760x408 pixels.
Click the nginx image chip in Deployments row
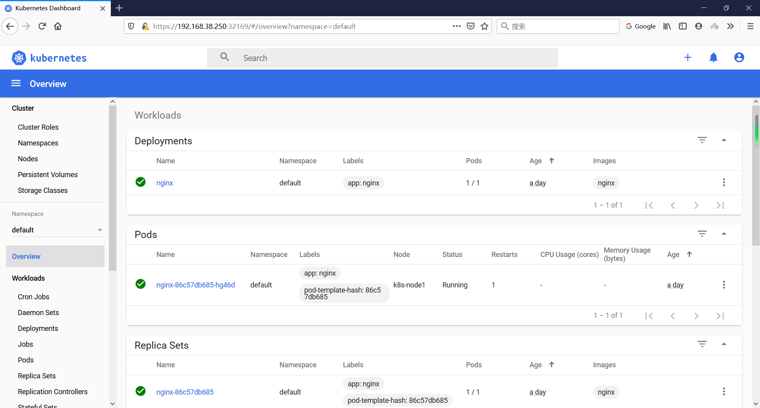606,183
